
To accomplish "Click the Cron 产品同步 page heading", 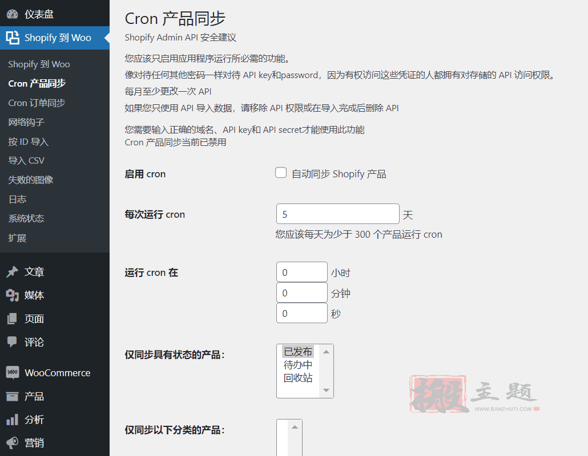I will [x=175, y=19].
